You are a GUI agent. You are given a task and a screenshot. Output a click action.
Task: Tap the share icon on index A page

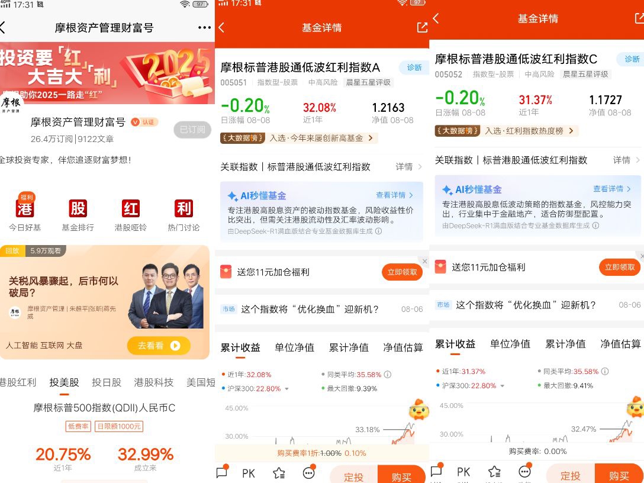[x=422, y=27]
